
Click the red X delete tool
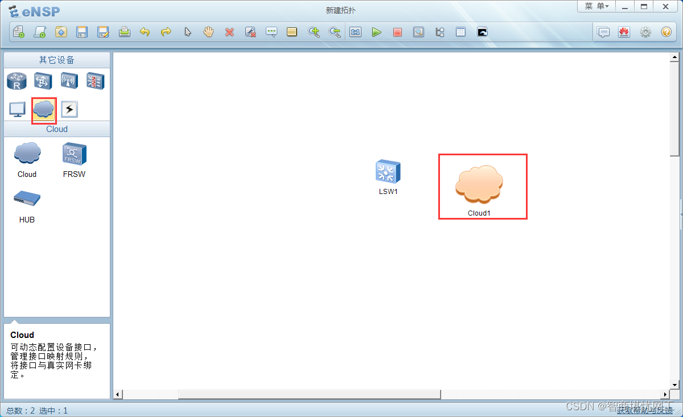click(229, 32)
